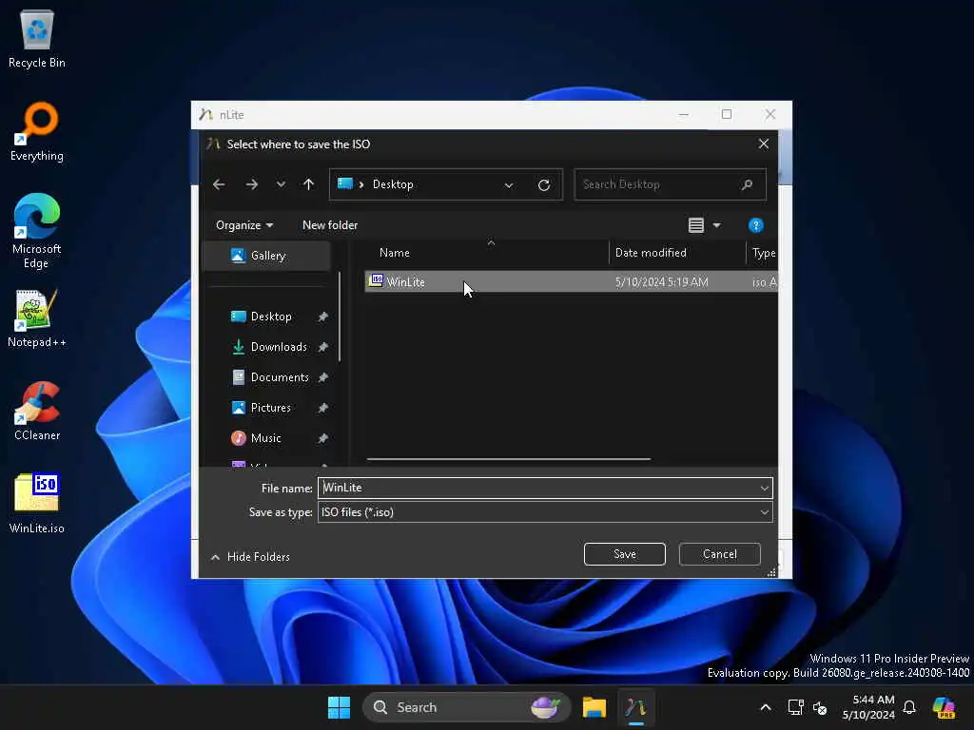
Task: Open recent locations chevron
Action: 281,184
